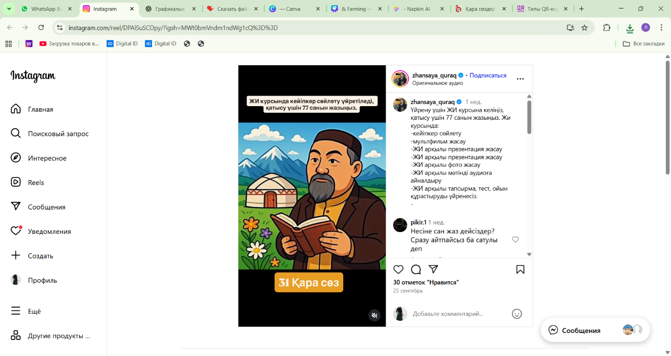
Task: Switch to the Napkin AI tab
Action: [419, 9]
